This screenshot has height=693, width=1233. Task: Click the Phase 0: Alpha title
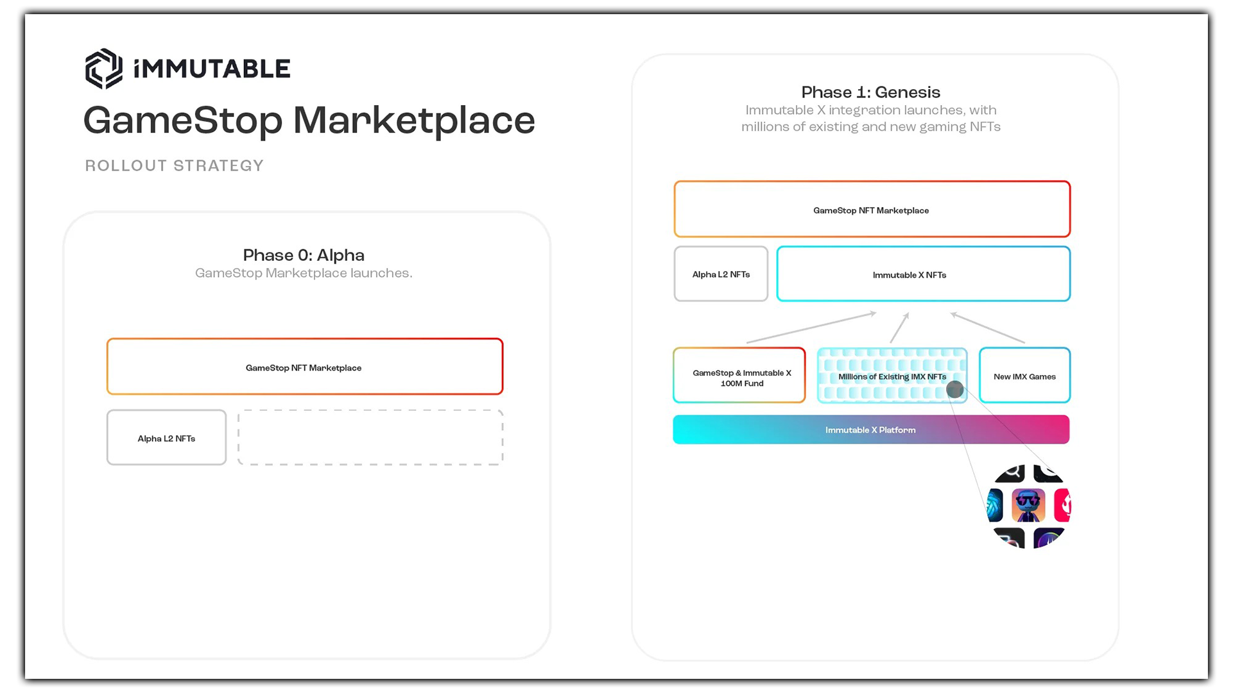304,255
